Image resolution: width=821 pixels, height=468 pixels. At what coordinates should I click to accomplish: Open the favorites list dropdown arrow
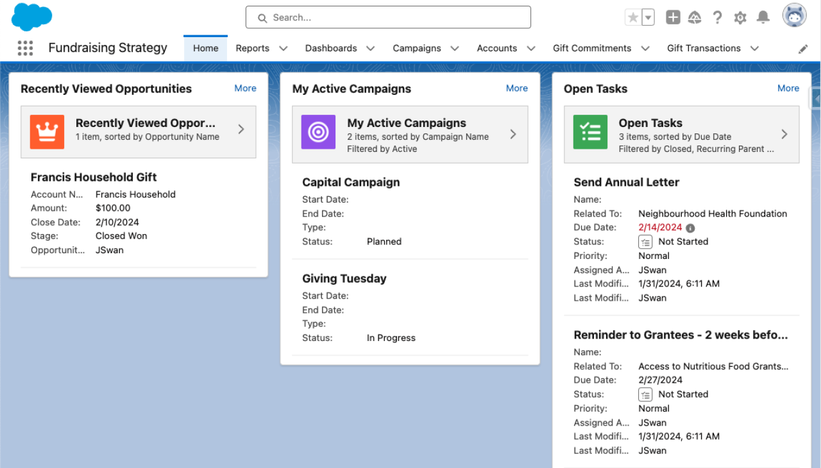click(x=648, y=17)
